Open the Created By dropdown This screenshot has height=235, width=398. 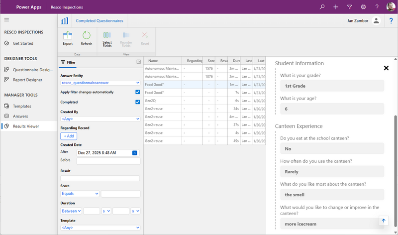(x=100, y=119)
